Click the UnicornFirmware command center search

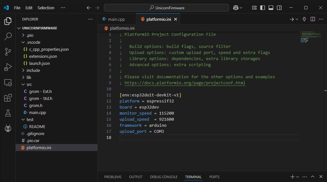click(166, 8)
